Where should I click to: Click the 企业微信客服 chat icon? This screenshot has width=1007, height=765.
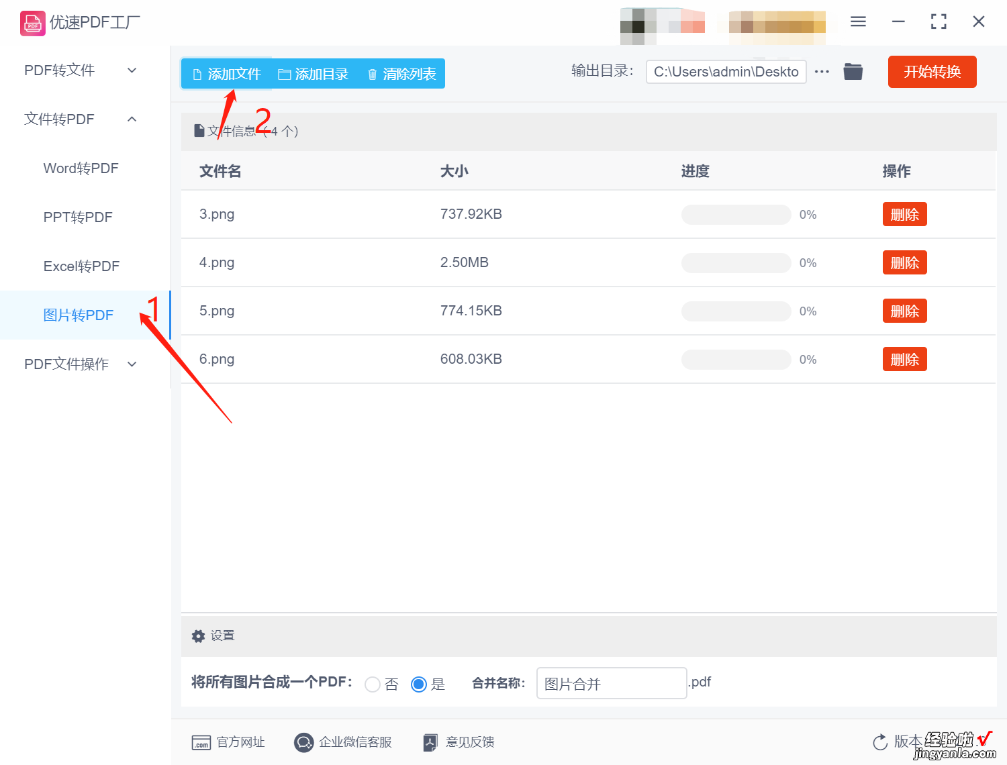tap(304, 742)
